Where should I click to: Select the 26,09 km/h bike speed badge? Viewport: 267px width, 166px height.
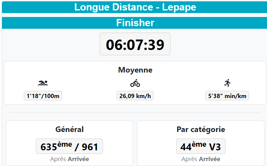(135, 96)
